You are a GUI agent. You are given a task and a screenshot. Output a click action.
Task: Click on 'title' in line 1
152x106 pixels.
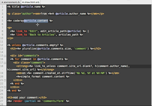tap(16, 7)
